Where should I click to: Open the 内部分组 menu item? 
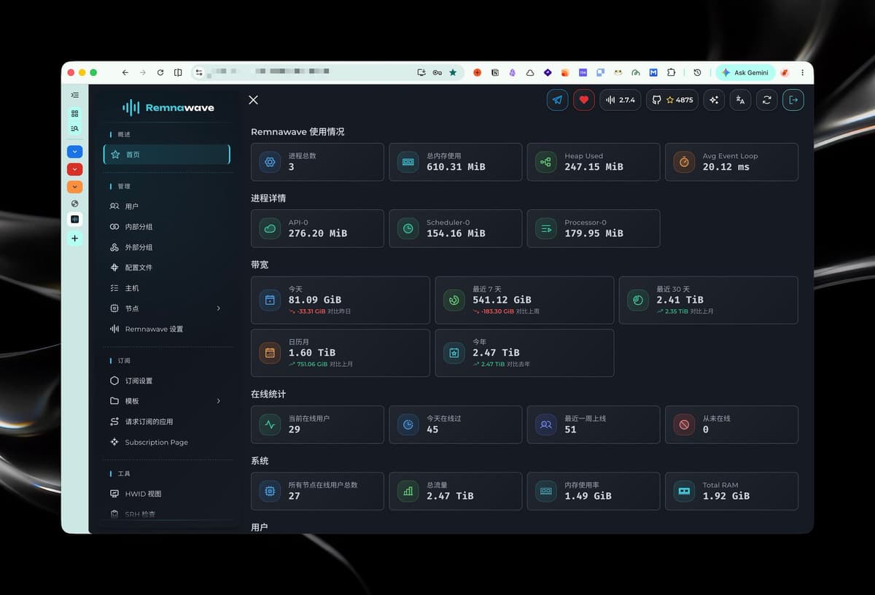(167, 227)
